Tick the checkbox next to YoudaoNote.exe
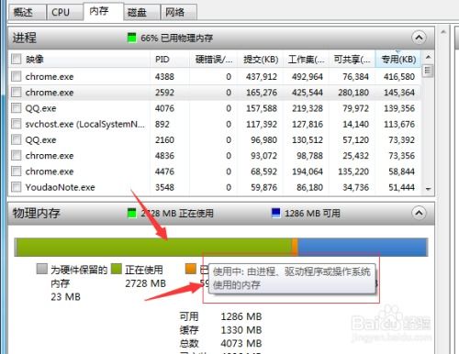The width and height of the screenshot is (459, 354). 16,187
